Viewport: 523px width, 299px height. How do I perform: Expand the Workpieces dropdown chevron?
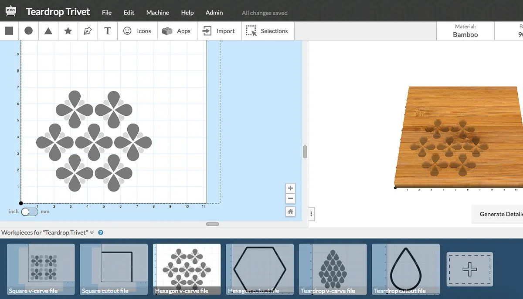click(92, 232)
